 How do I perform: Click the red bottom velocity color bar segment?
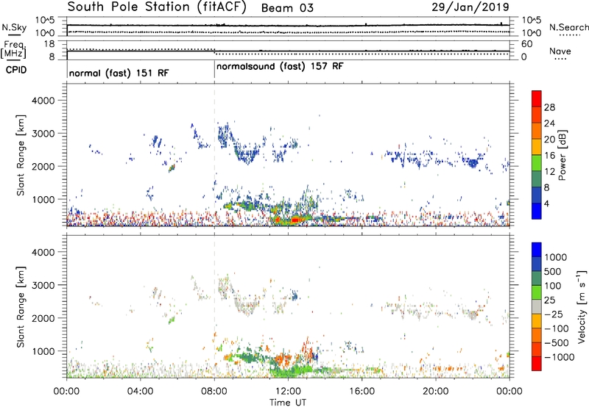[537, 364]
